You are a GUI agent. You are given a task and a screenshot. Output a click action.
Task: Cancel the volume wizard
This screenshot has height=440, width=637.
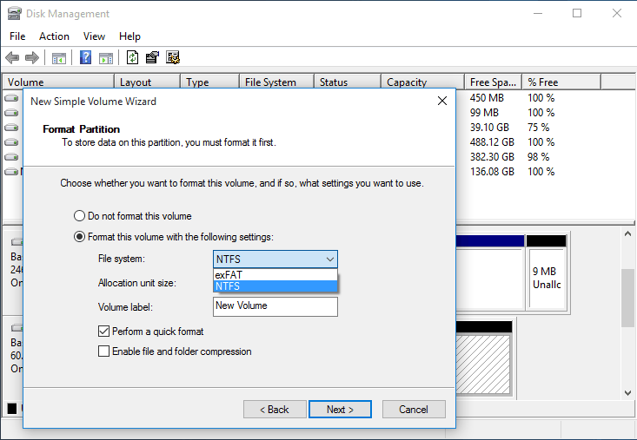pyautogui.click(x=414, y=409)
